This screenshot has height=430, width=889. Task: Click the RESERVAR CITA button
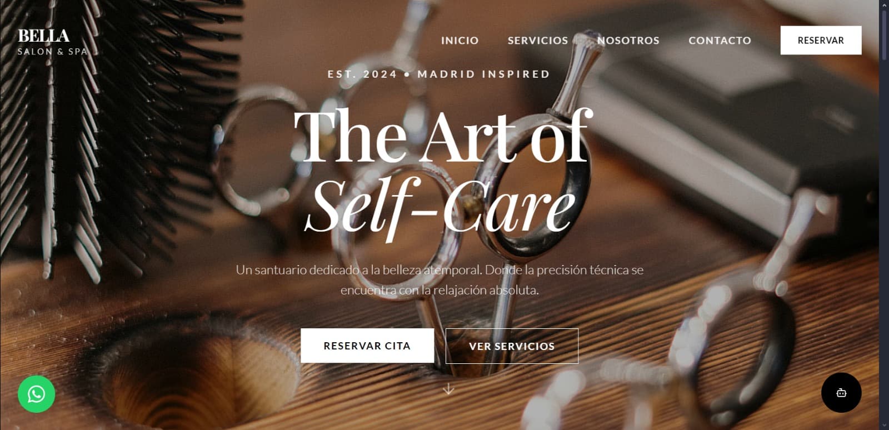[x=367, y=346]
